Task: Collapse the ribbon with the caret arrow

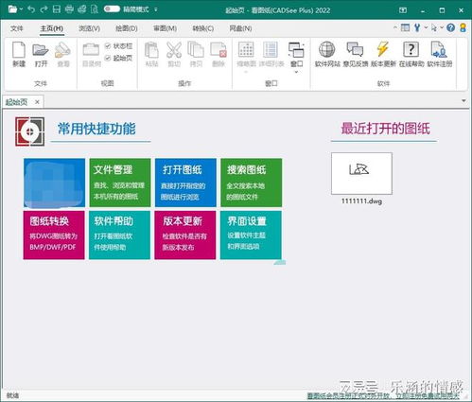Action: point(395,27)
